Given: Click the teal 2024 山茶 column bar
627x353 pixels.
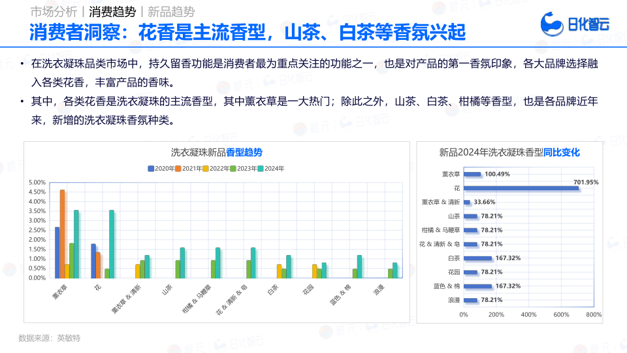Looking at the screenshot, I should tap(182, 263).
